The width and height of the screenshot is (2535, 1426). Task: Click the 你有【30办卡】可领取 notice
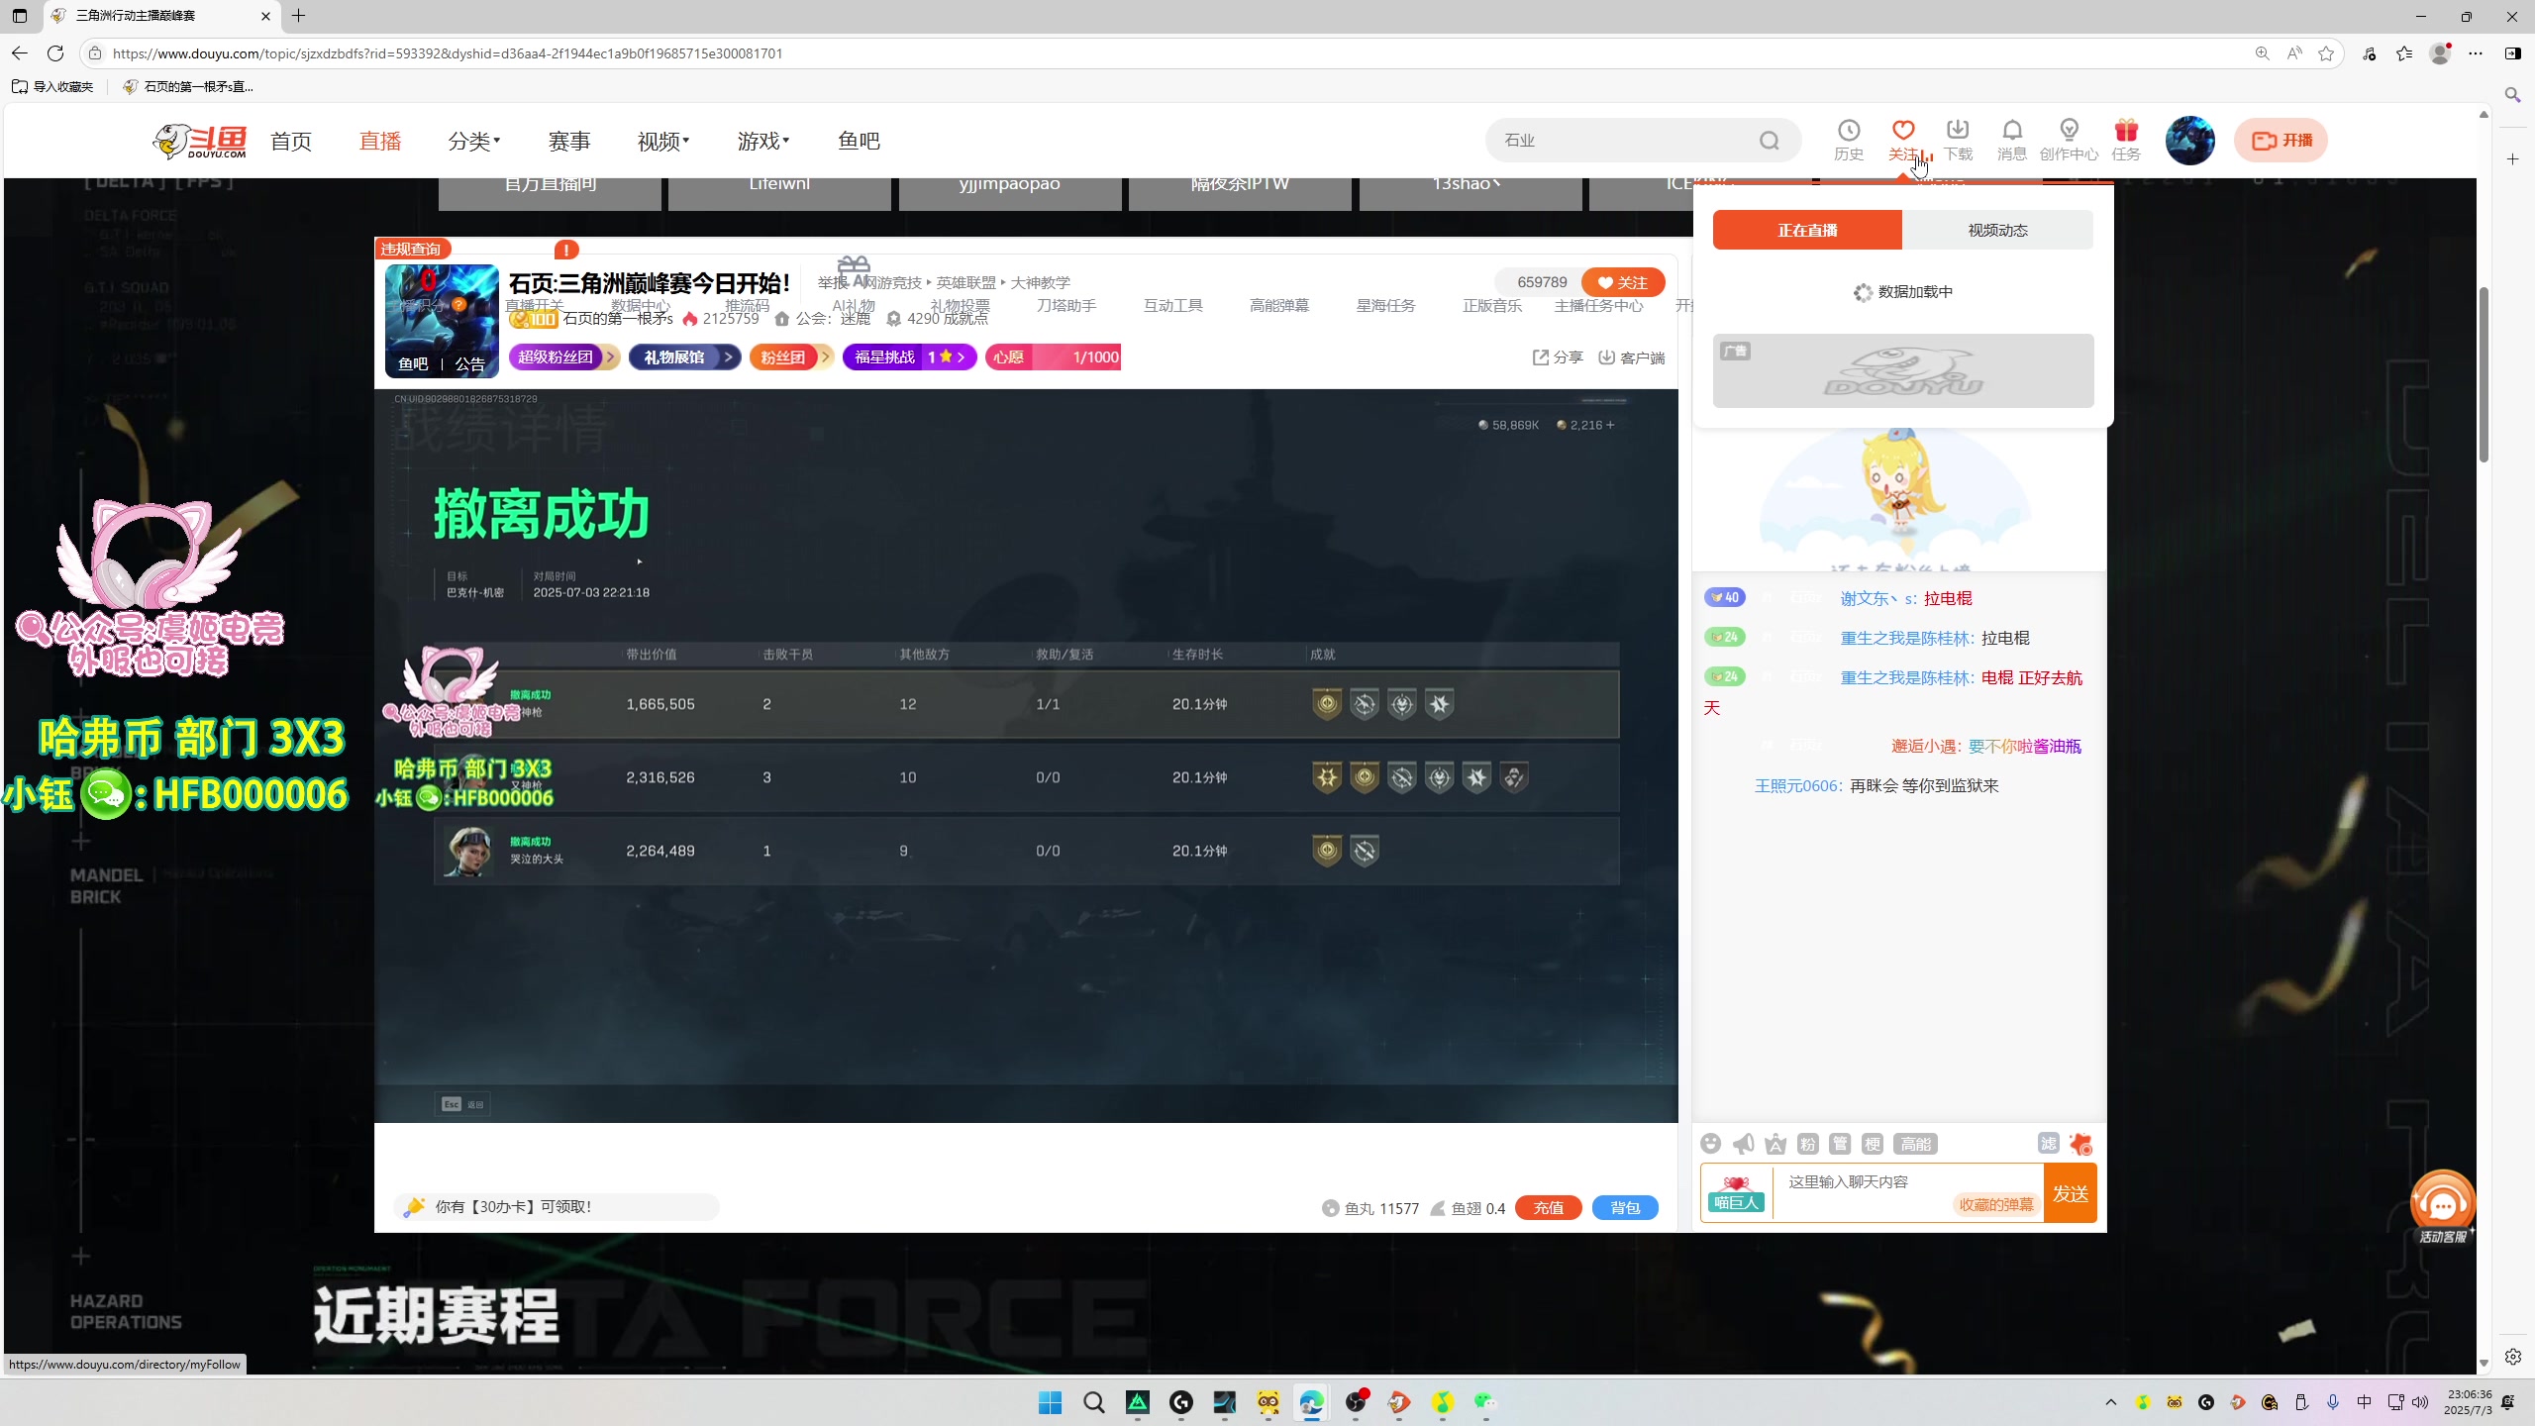pyautogui.click(x=558, y=1207)
